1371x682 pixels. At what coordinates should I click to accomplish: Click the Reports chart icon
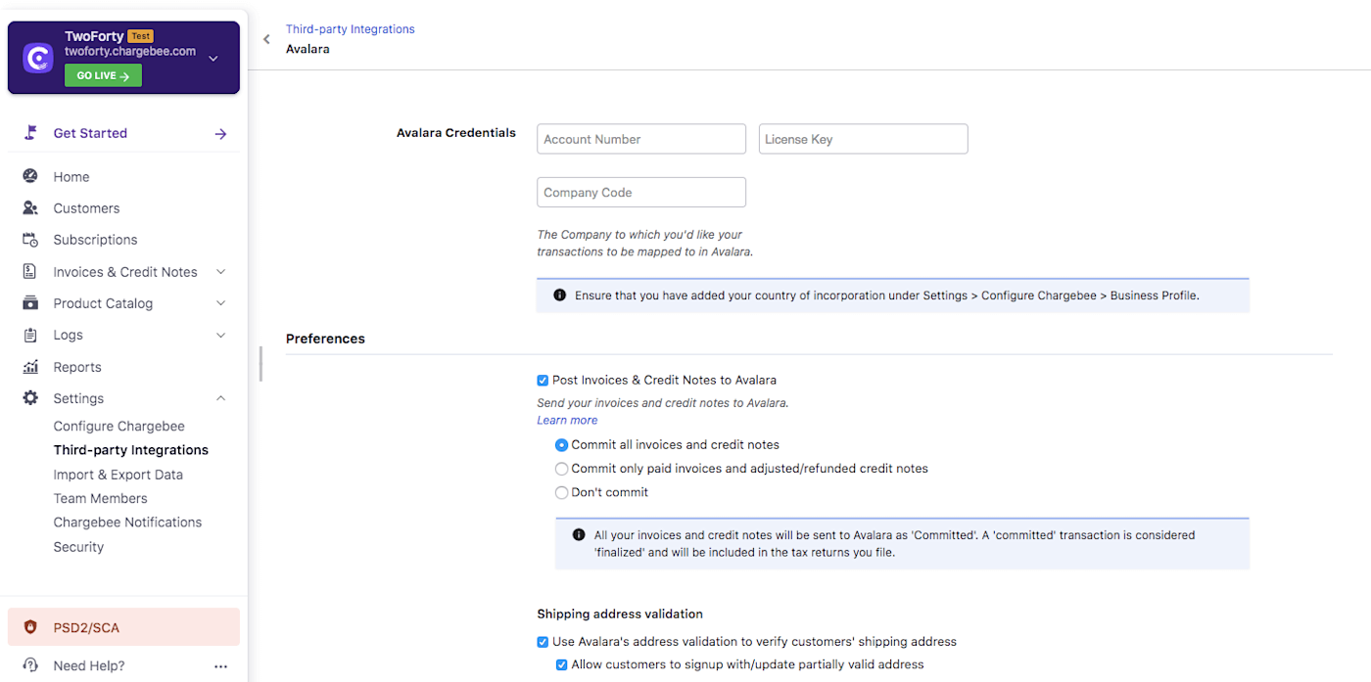coord(30,367)
